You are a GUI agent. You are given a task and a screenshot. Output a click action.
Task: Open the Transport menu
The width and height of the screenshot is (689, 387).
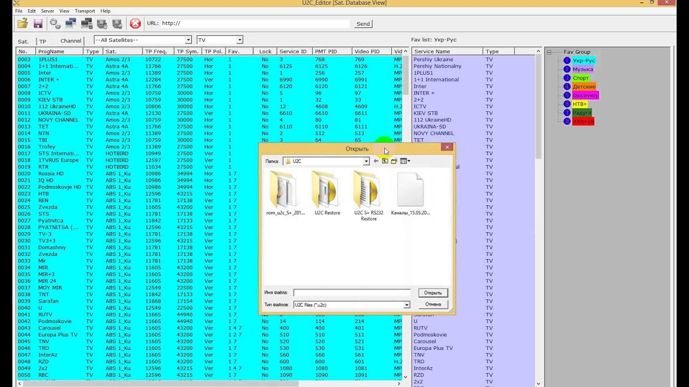pyautogui.click(x=85, y=11)
